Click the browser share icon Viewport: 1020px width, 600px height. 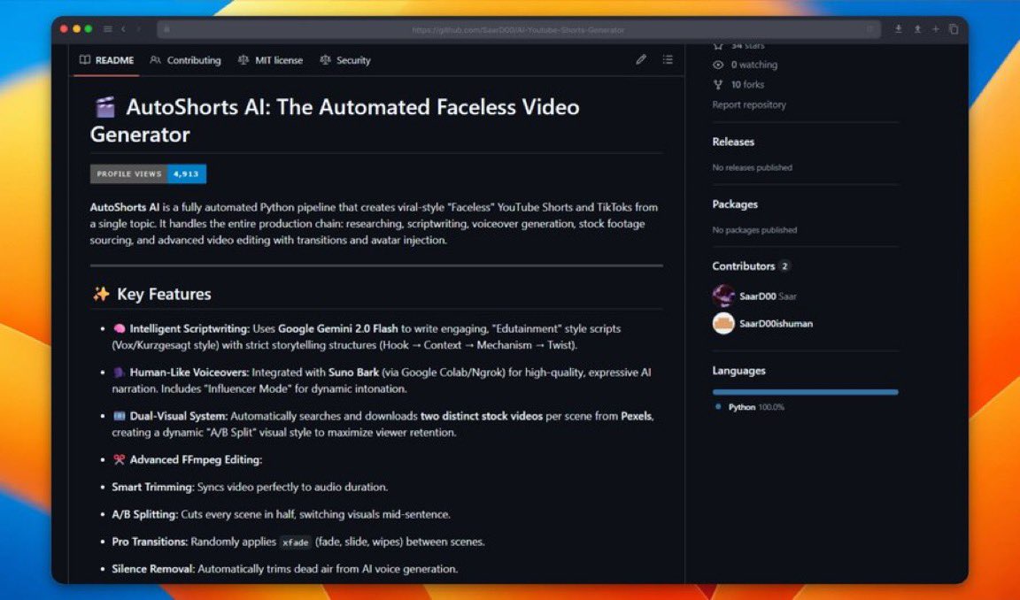(917, 29)
